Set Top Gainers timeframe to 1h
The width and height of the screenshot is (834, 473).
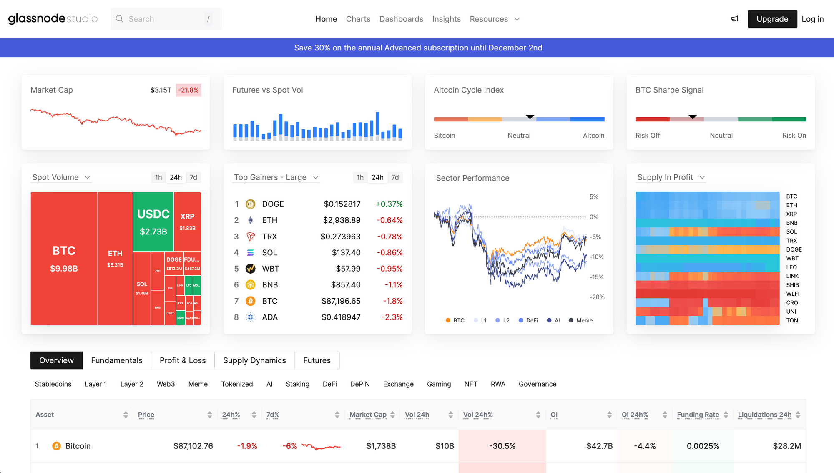click(x=360, y=177)
